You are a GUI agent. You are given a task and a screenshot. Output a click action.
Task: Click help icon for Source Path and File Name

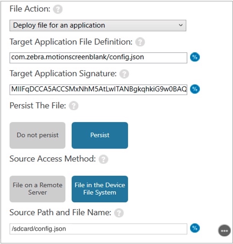click(x=119, y=213)
